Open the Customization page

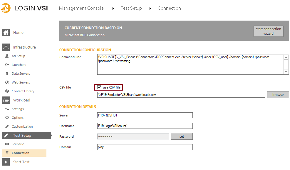click(22, 126)
